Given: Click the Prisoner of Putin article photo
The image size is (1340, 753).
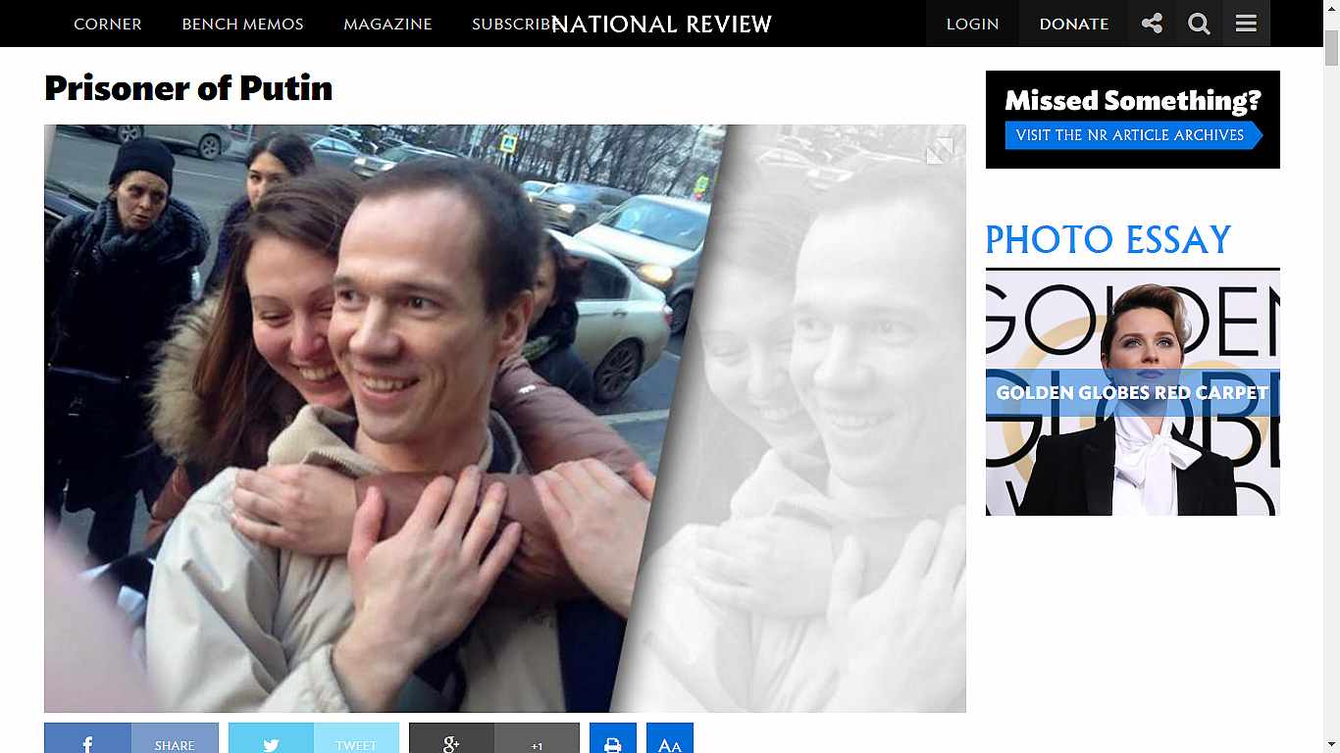Looking at the screenshot, I should [x=505, y=419].
